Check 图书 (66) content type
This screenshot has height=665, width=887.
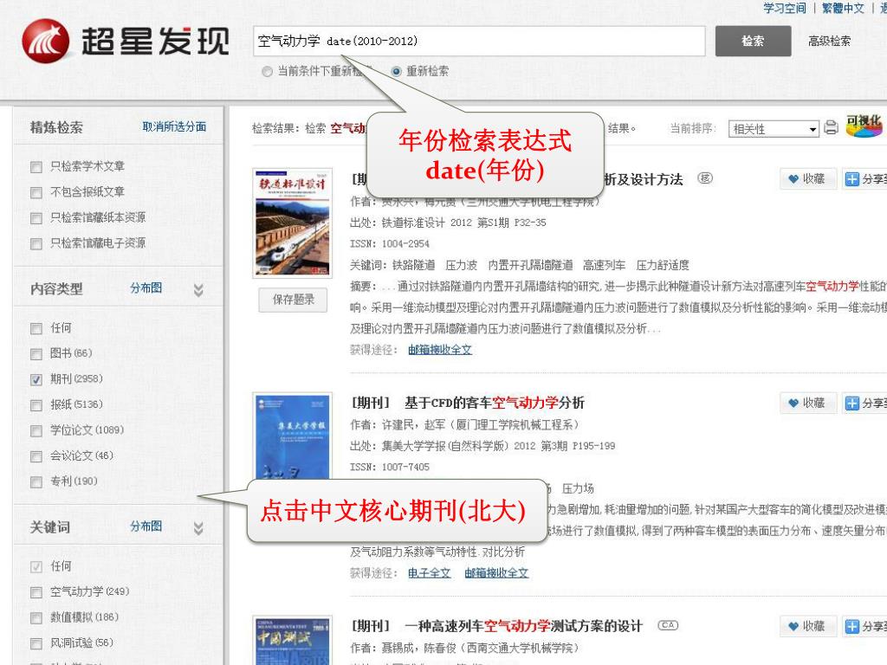[36, 354]
